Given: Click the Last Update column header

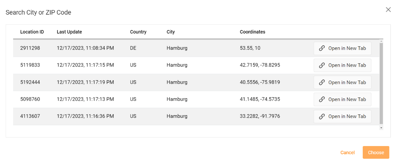Looking at the screenshot, I should point(69,32).
